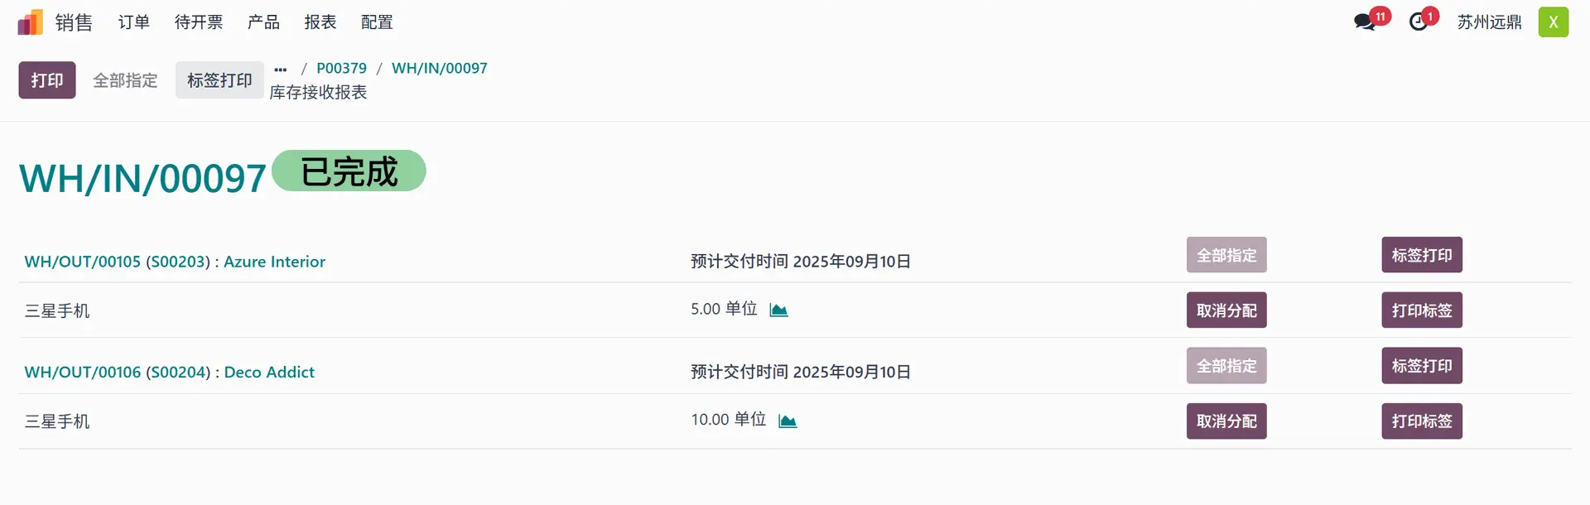
Task: Open the WH/OUT/00105 (S00203) delivery link
Action: [x=175, y=262]
